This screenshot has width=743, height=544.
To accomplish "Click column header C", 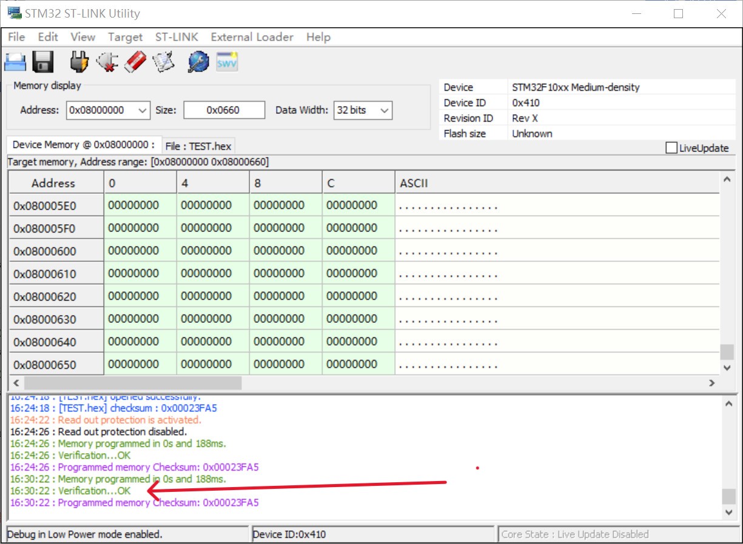I will click(x=358, y=183).
